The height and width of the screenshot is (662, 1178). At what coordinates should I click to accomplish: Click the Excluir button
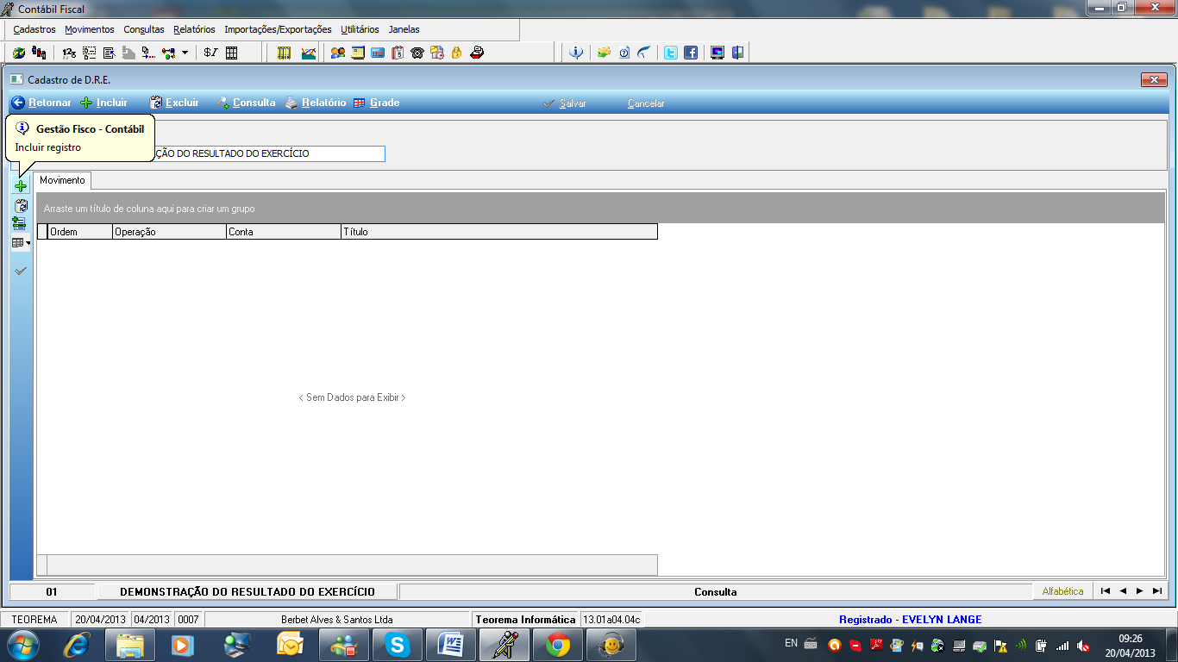174,103
